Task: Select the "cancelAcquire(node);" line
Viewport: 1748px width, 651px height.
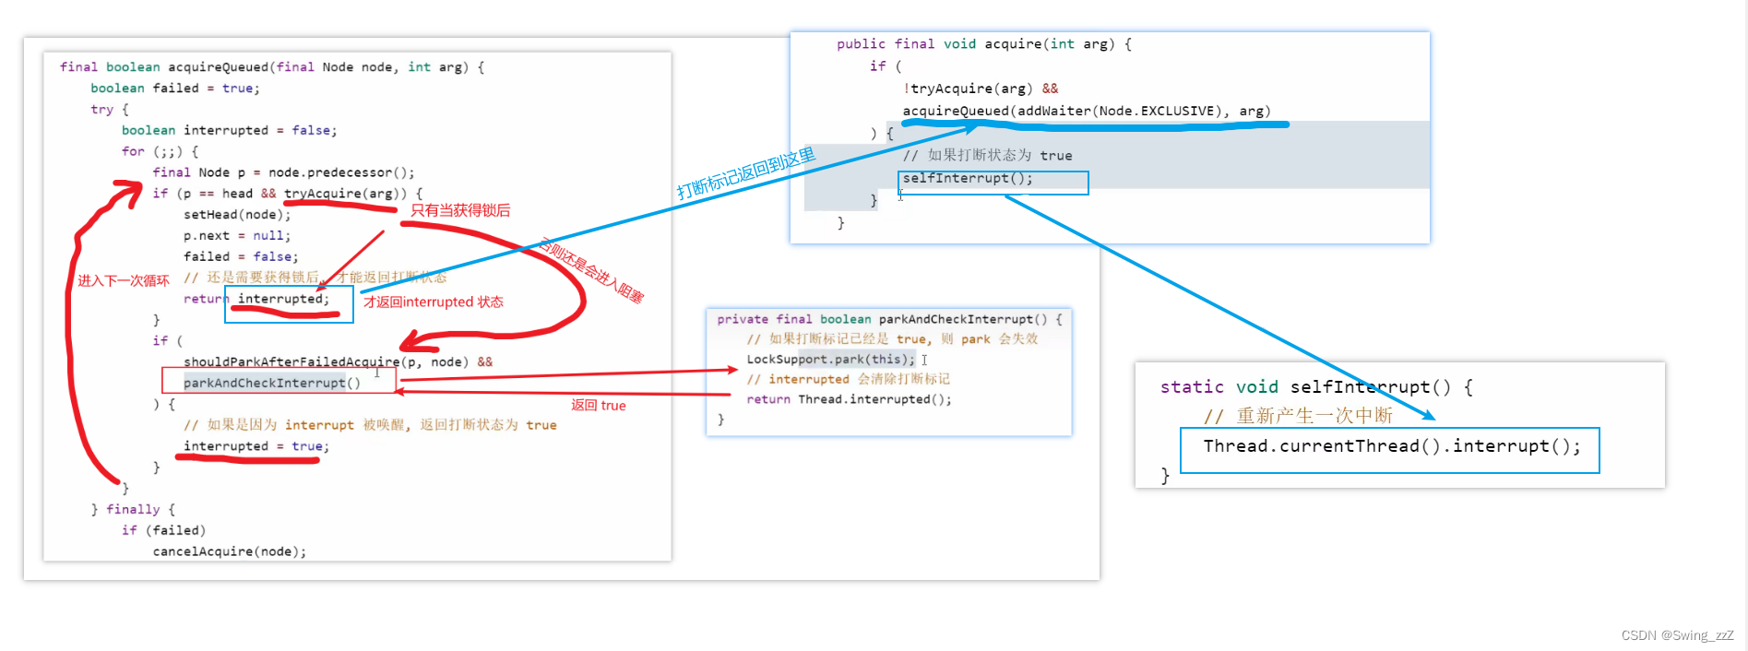Action: click(230, 551)
